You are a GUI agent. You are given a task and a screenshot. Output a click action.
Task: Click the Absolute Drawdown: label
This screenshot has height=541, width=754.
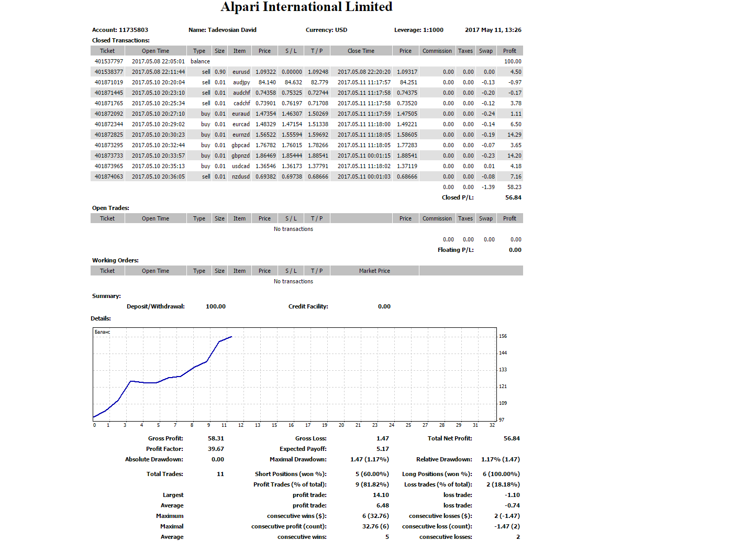point(154,459)
